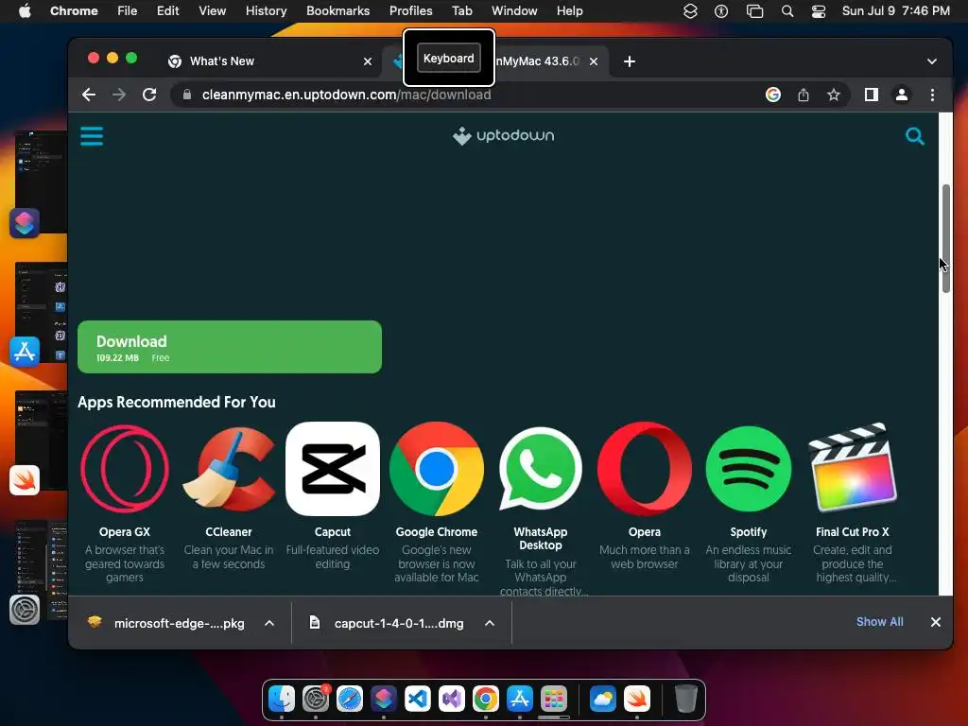Viewport: 968px width, 726px height.
Task: Open Spotlight search in menu bar
Action: [x=787, y=10]
